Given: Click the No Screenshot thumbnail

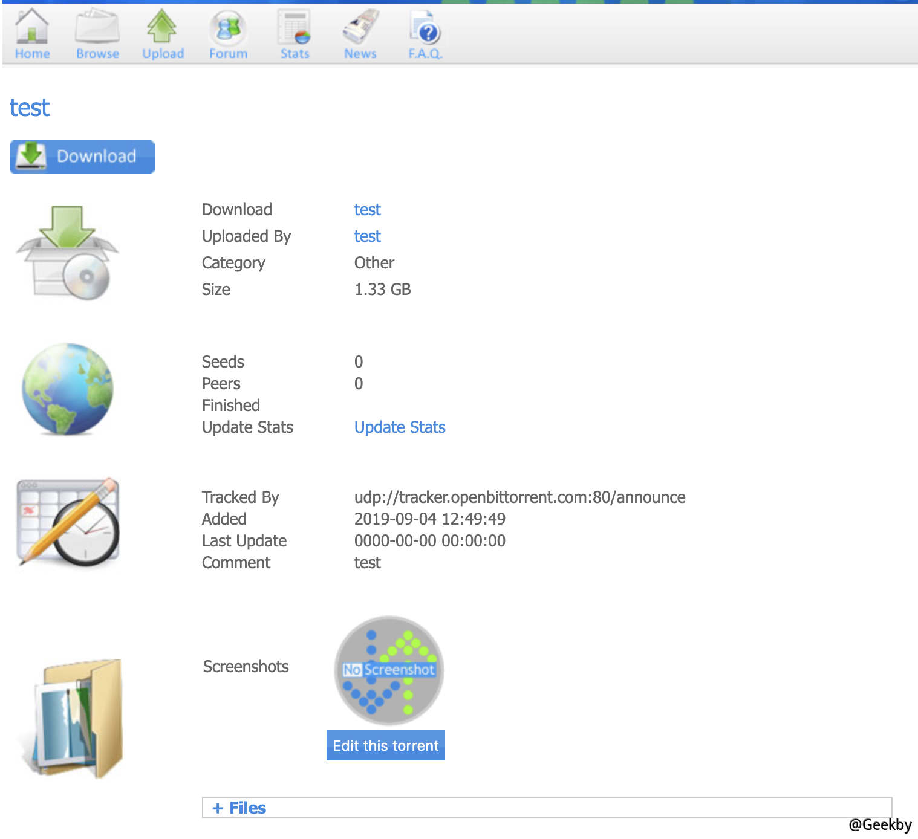Looking at the screenshot, I should [x=389, y=670].
